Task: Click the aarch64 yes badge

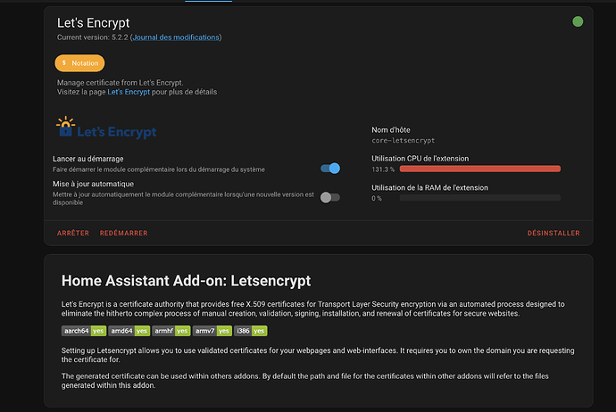Action: [84, 331]
